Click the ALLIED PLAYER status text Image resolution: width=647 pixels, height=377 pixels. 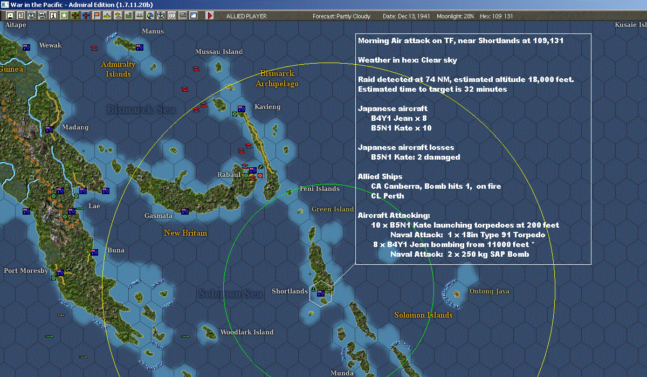coord(246,16)
